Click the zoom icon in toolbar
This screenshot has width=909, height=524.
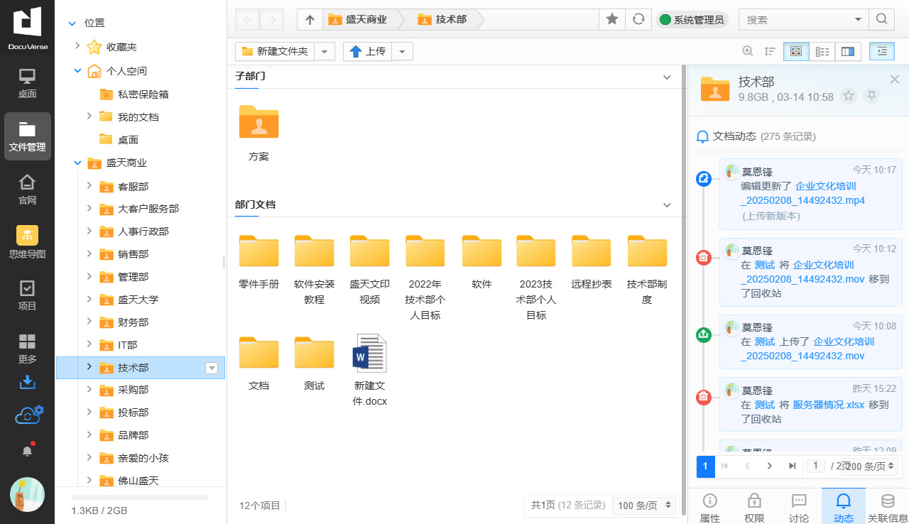(747, 51)
